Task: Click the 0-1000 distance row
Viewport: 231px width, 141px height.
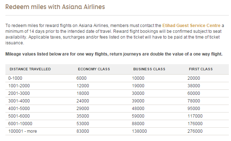Action: tap(117, 78)
